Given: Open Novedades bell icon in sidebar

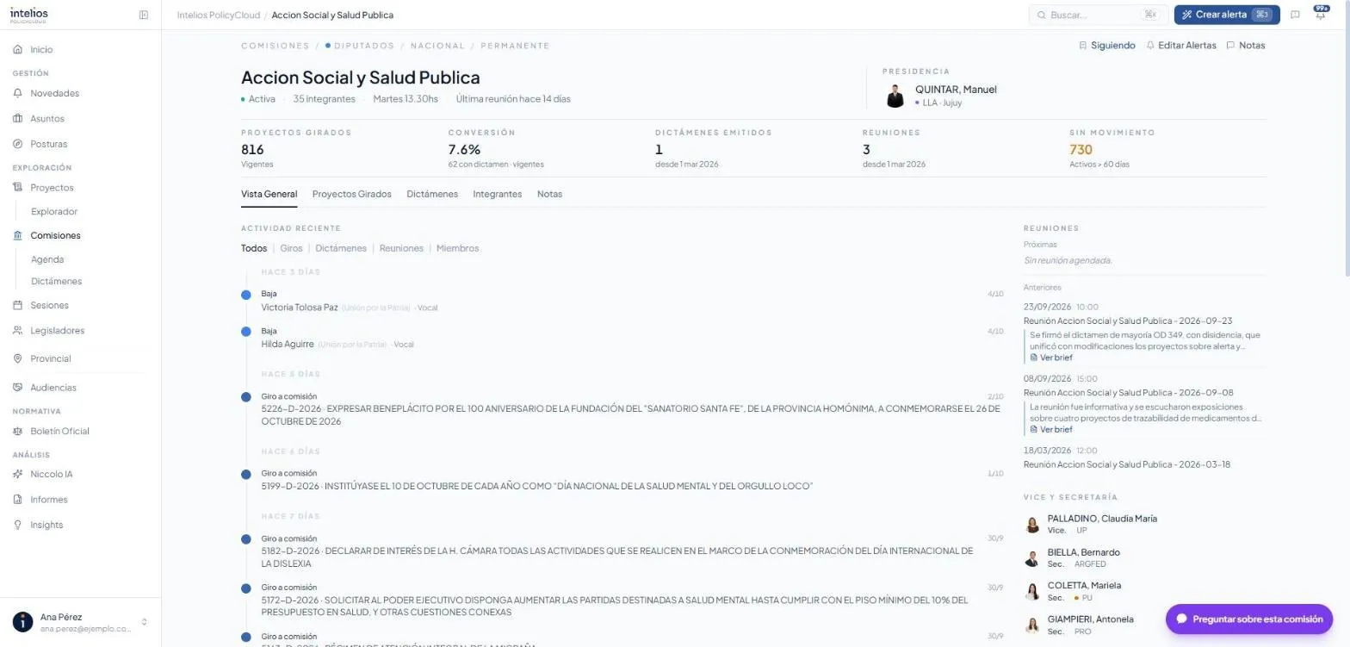Looking at the screenshot, I should click(18, 93).
